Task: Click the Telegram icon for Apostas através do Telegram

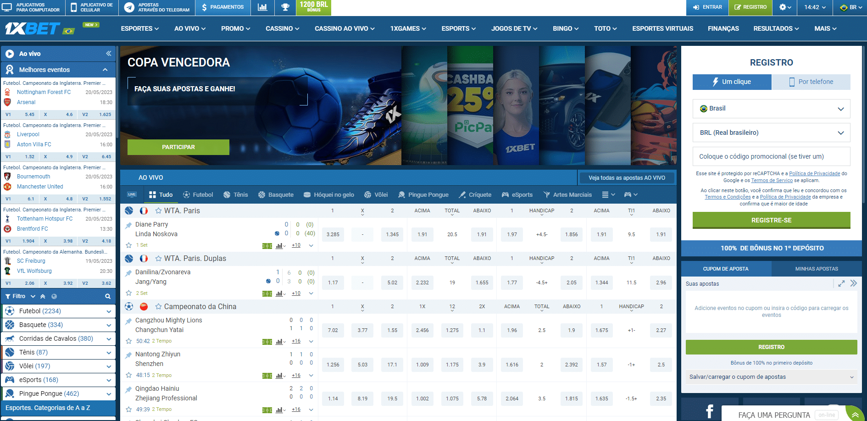Action: [129, 7]
